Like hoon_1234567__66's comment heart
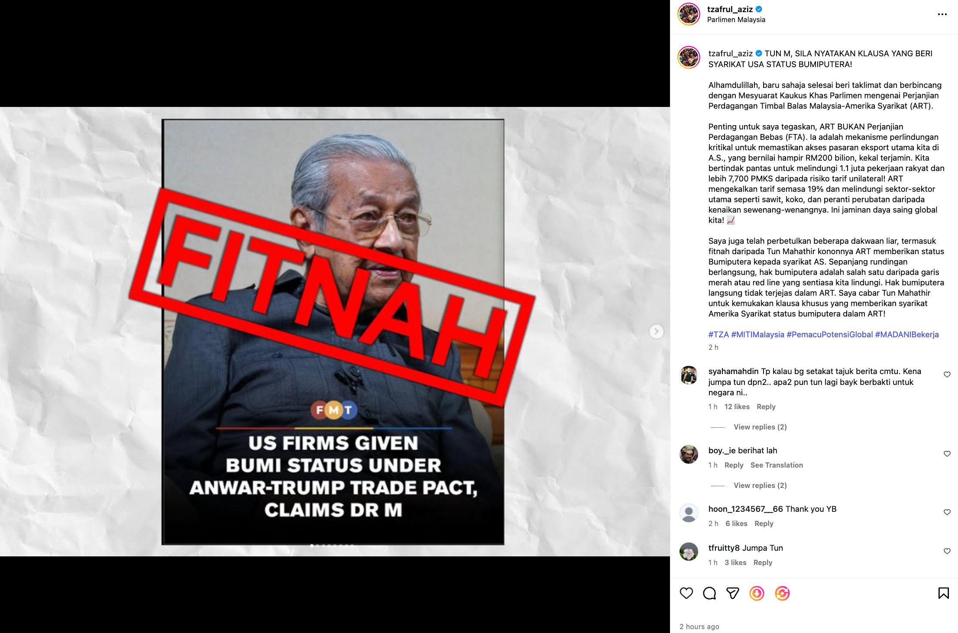Screen dimensions: 958x633 (x=947, y=512)
